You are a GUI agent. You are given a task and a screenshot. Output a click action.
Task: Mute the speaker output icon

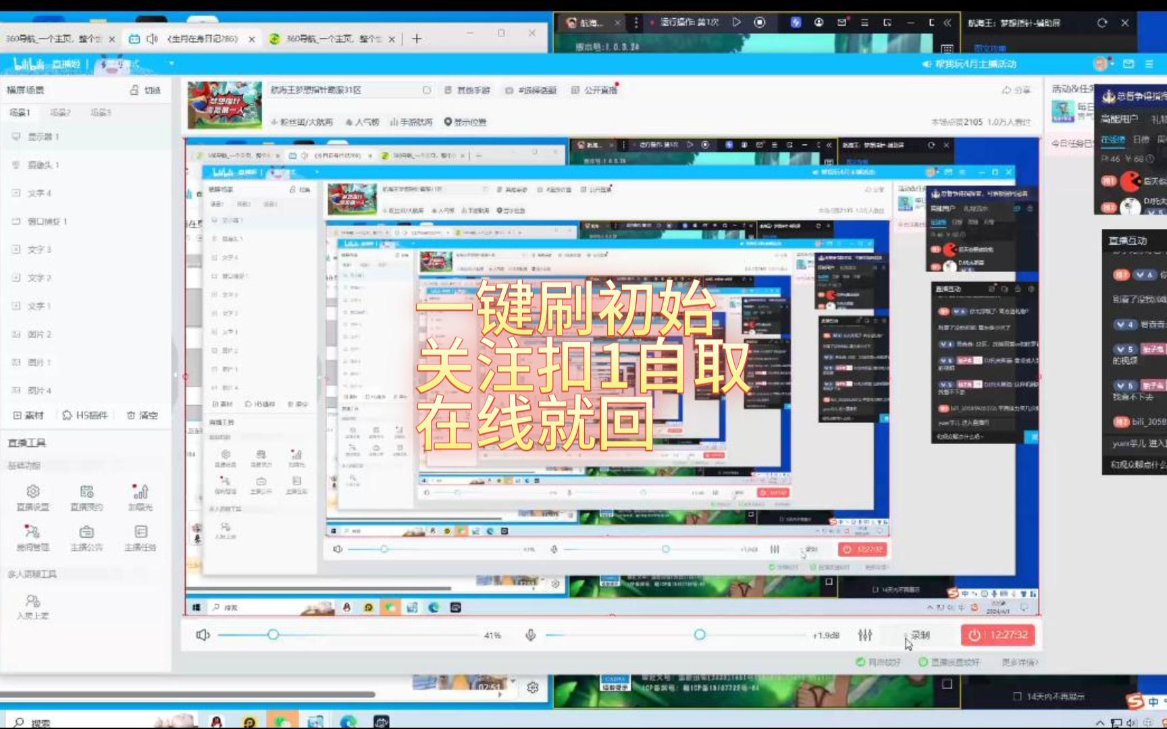203,634
